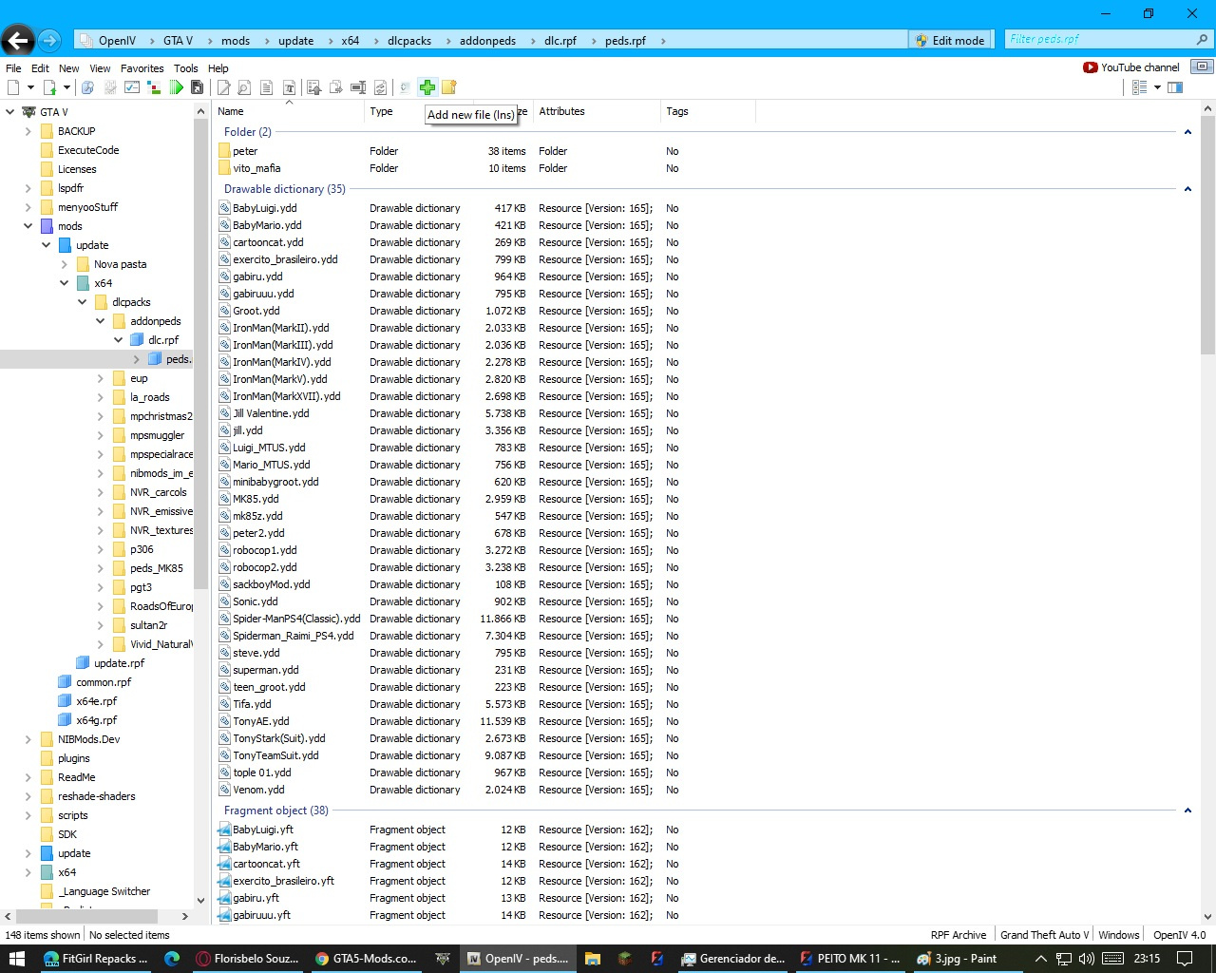1216x973 pixels.
Task: Click the magnifier View file toolbar icon
Action: pos(245,87)
